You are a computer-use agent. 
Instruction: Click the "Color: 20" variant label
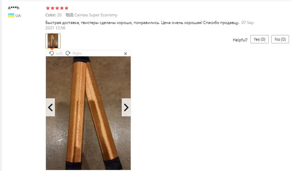tap(54, 15)
